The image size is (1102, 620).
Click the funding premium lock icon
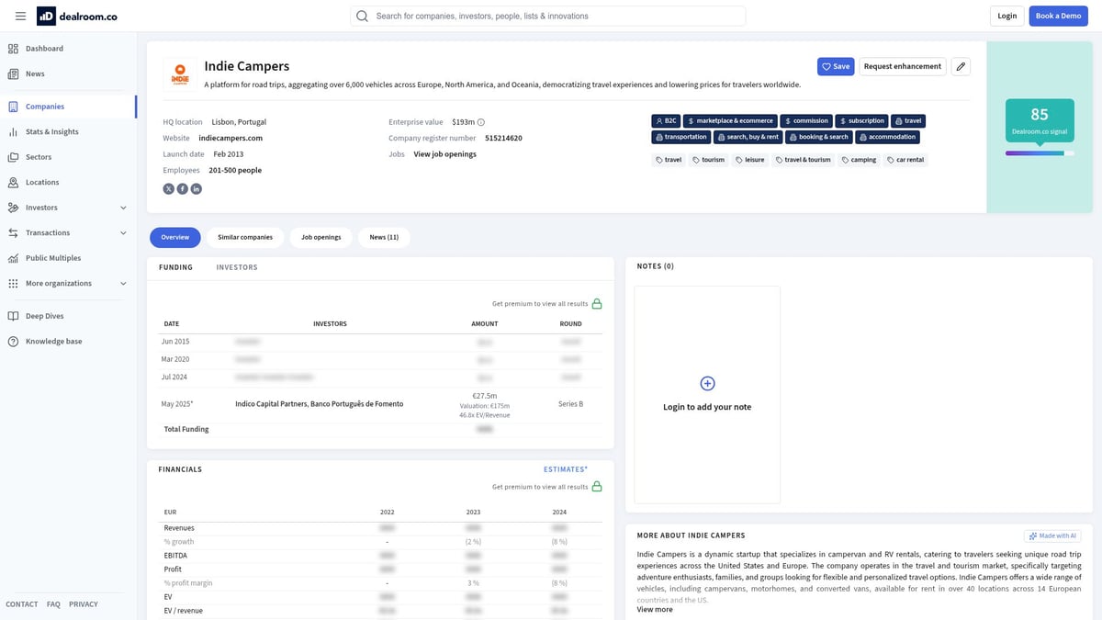[597, 303]
